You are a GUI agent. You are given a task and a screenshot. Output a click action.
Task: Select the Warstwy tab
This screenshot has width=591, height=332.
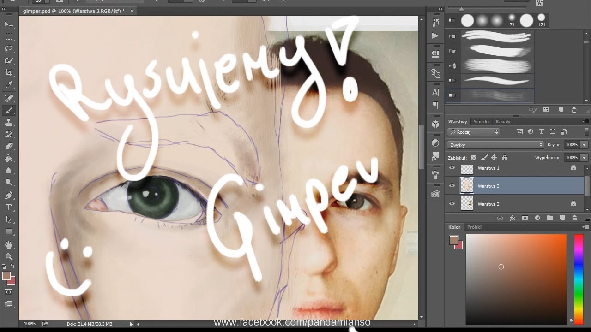pos(458,122)
